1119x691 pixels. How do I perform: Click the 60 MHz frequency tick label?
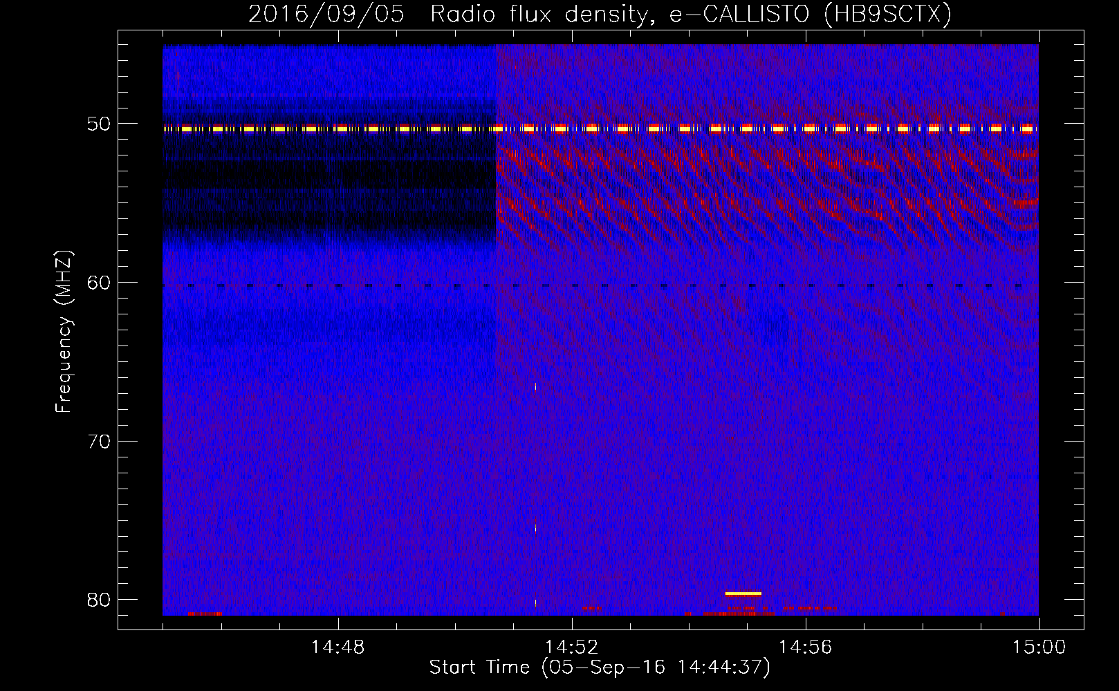[99, 283]
